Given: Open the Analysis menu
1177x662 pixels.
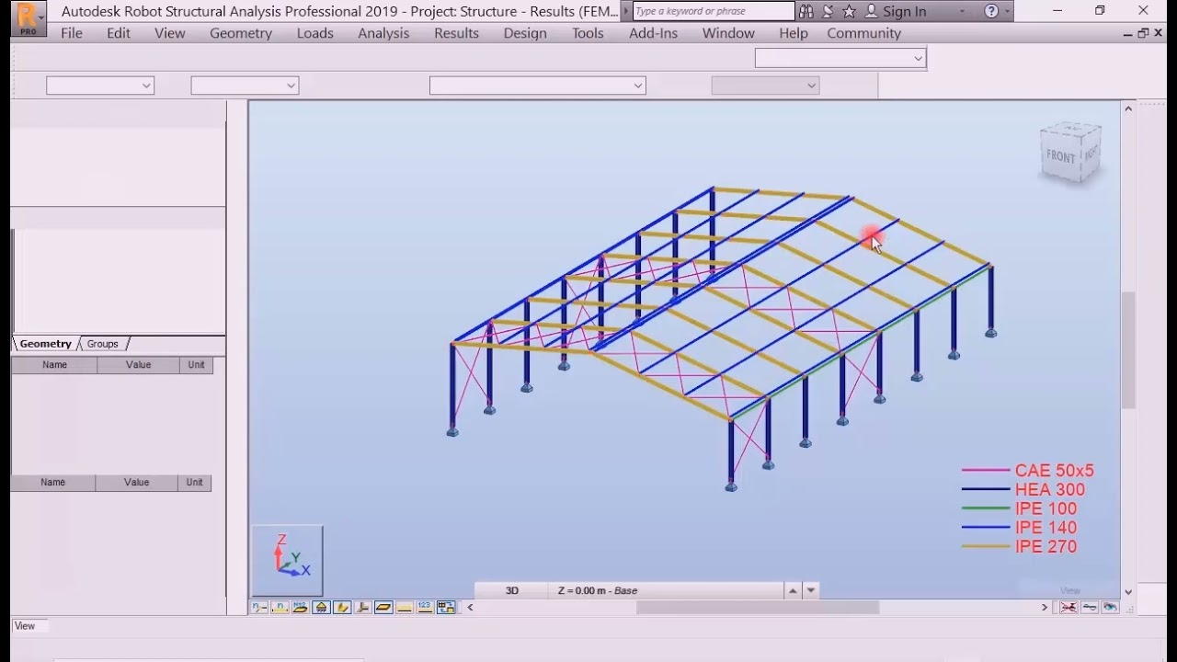Looking at the screenshot, I should coord(383,33).
